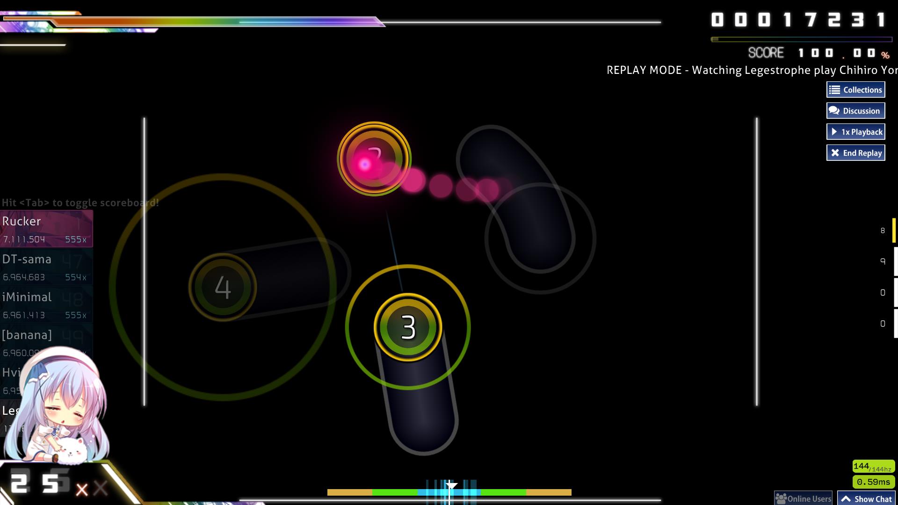Select Rucker's scoreboard entry
The height and width of the screenshot is (505, 898).
pos(46,229)
